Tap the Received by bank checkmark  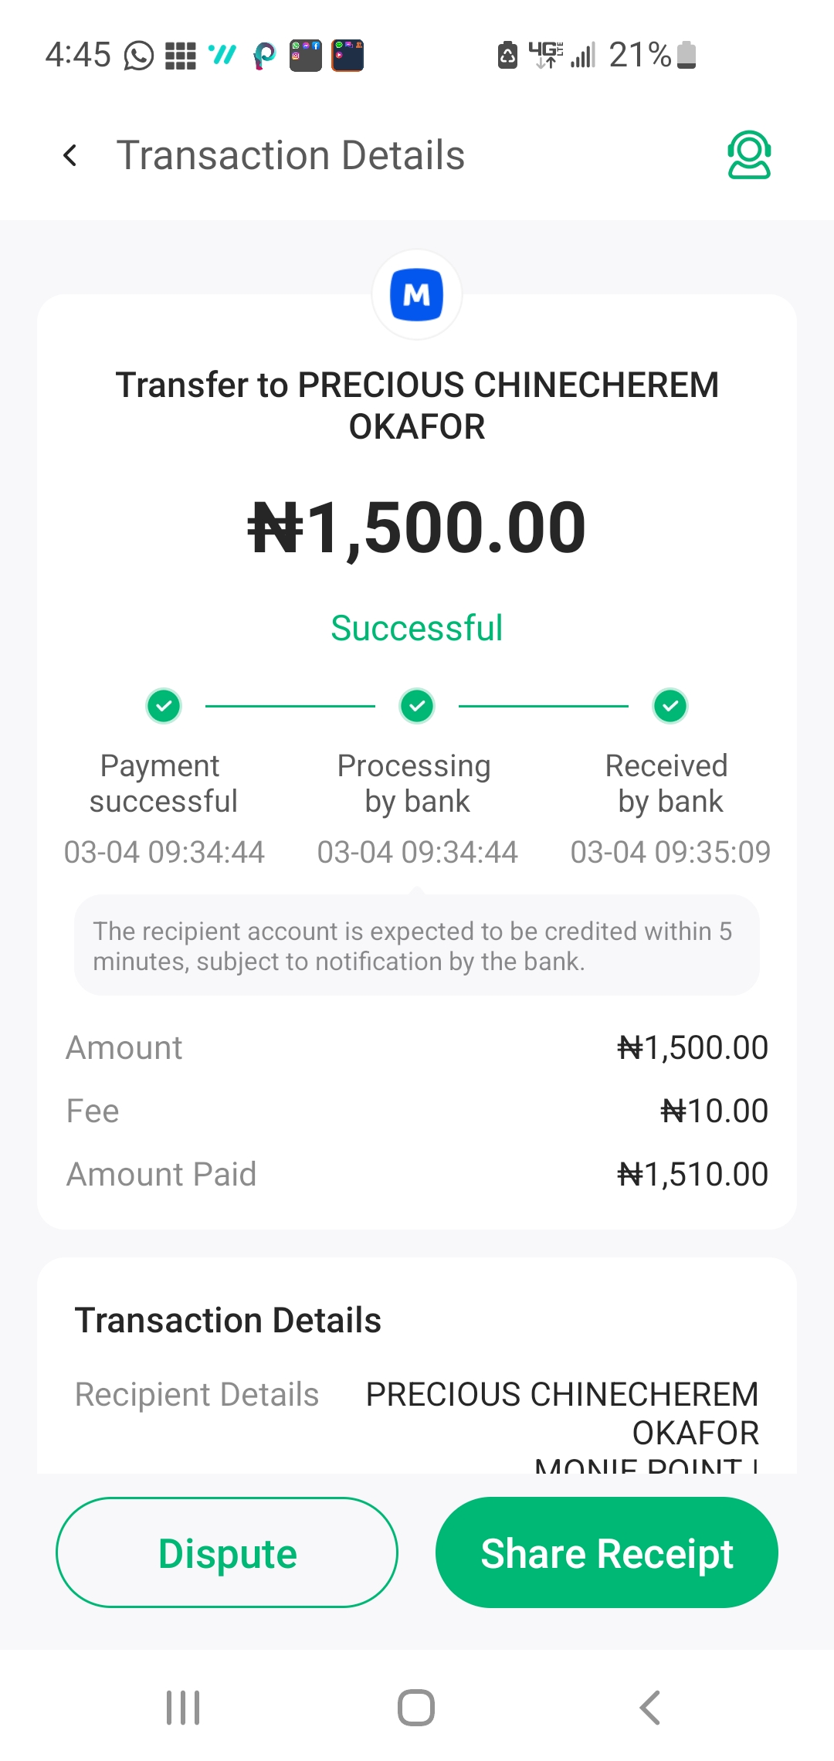[x=670, y=706]
